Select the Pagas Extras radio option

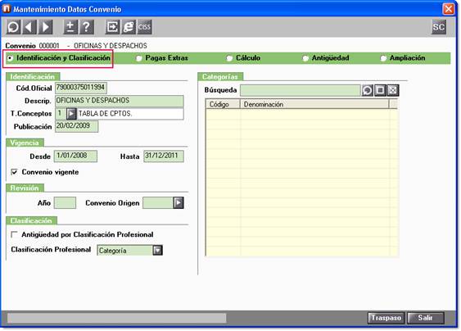(138, 58)
